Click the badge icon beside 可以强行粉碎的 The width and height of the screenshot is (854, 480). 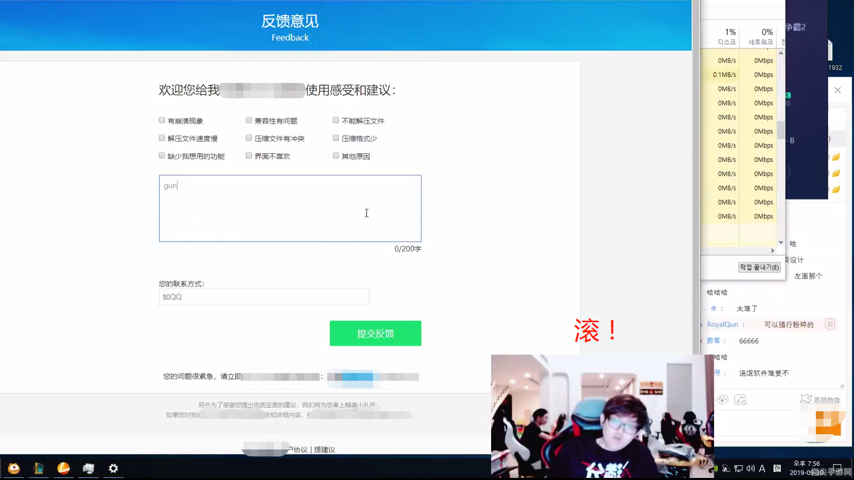(x=830, y=324)
